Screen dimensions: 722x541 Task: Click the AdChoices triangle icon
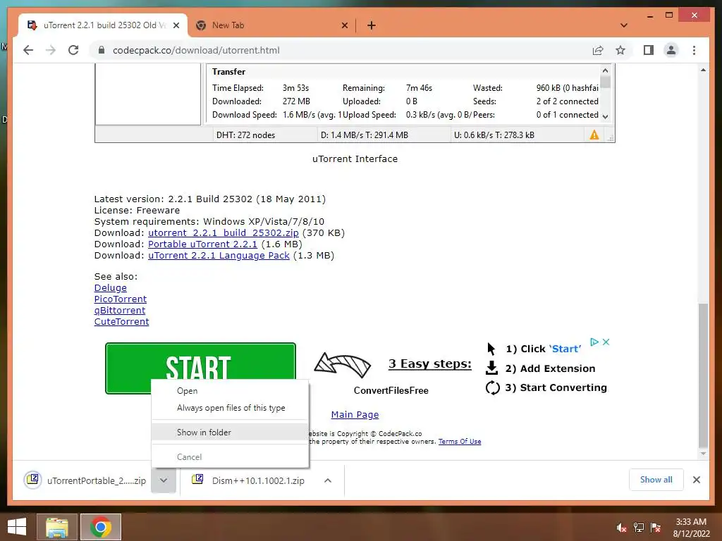594,342
